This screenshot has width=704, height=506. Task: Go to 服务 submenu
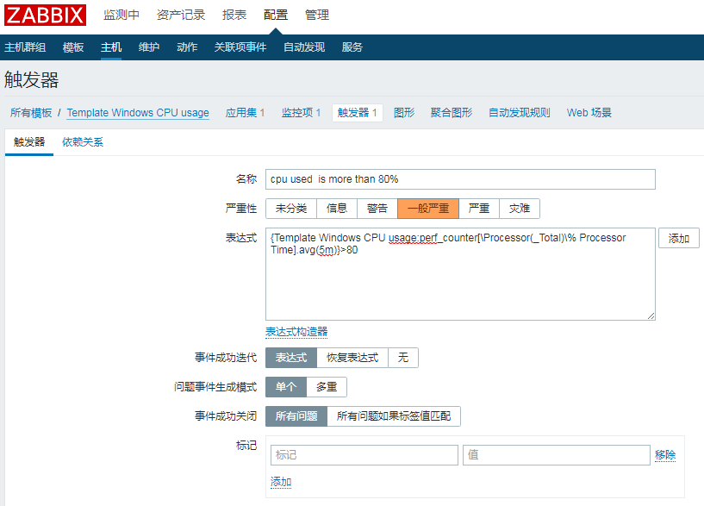[352, 47]
